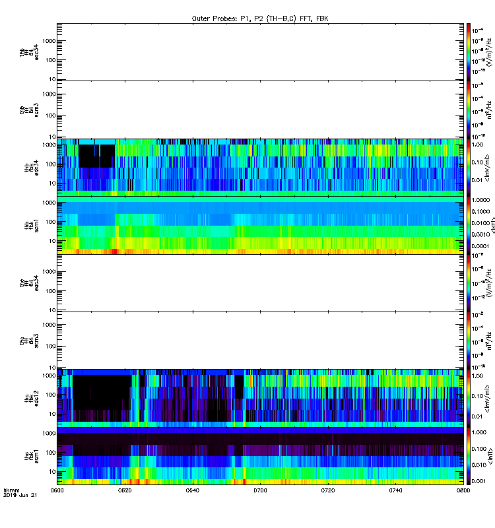Click the plot title 'Outer Probes: P1, P2 (TH-B,C) FFT, FBK'
Screen dimensions: 495x528
pos(260,19)
